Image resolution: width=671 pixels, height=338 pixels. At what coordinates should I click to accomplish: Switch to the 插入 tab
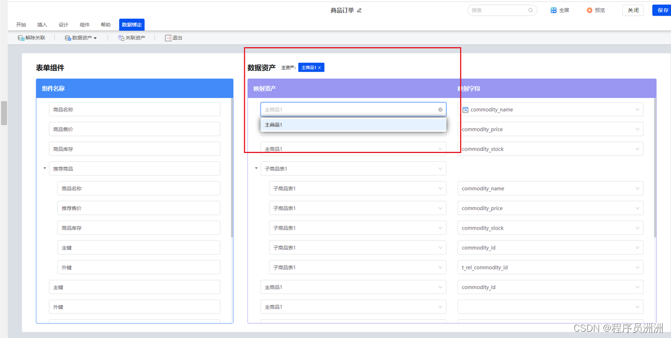[42, 25]
